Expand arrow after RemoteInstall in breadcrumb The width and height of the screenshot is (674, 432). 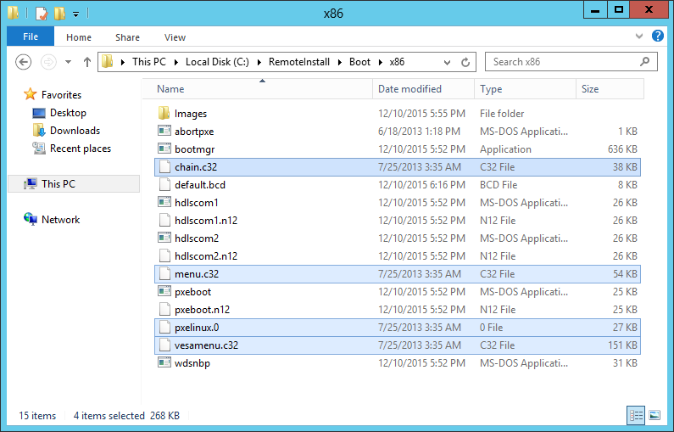coord(340,63)
